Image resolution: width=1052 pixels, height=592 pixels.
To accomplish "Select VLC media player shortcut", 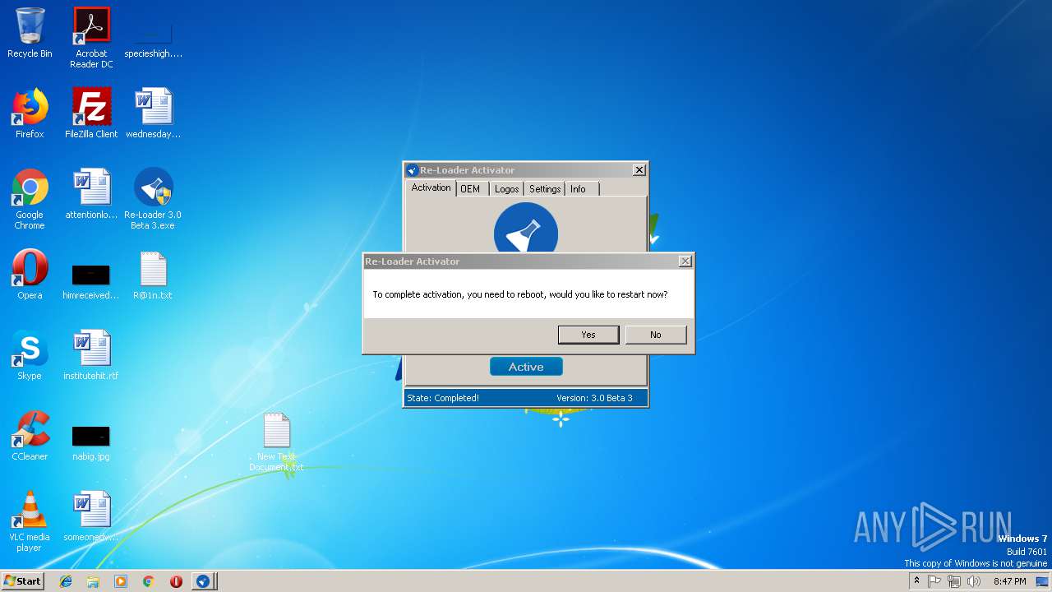I will (30, 522).
